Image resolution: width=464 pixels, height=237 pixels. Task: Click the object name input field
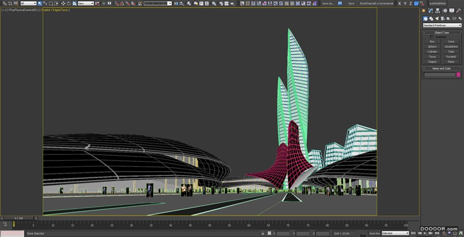click(x=439, y=75)
